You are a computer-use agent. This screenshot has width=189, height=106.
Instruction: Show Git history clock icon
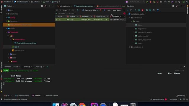(179, 2)
